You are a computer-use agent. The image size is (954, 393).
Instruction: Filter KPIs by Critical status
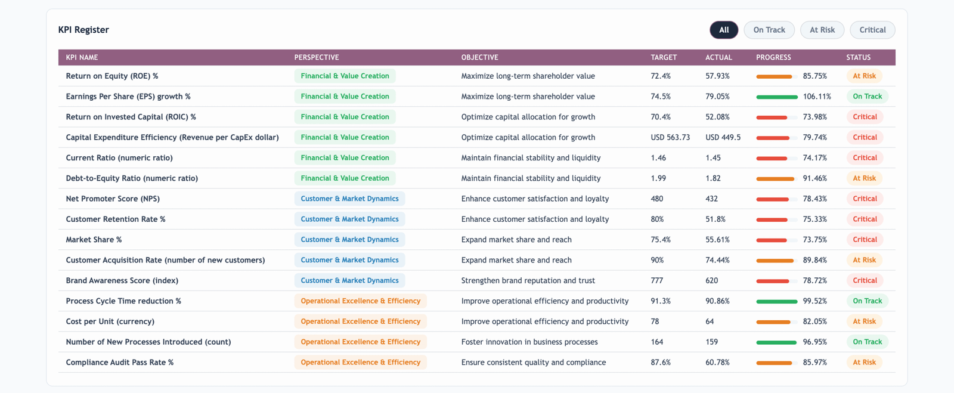(x=872, y=30)
